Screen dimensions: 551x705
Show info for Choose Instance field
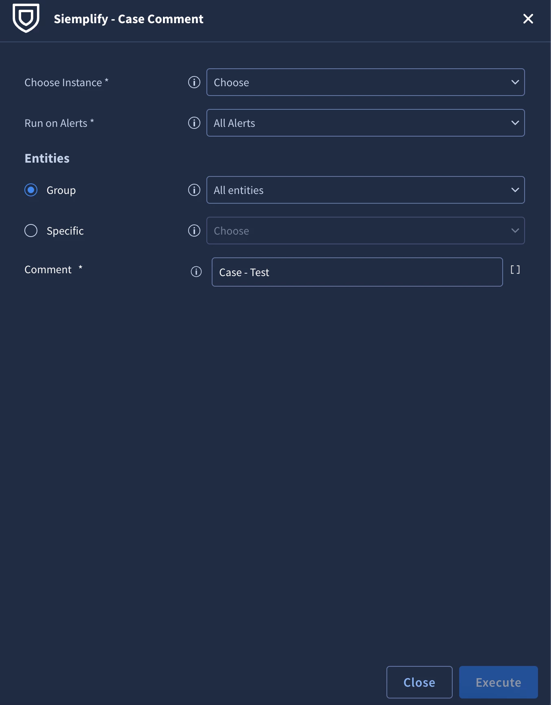194,82
